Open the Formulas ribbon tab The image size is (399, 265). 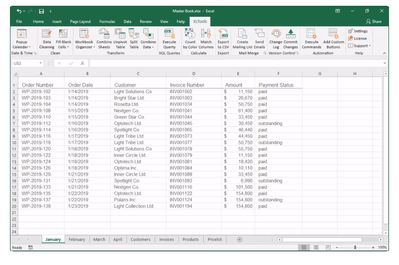click(x=107, y=22)
